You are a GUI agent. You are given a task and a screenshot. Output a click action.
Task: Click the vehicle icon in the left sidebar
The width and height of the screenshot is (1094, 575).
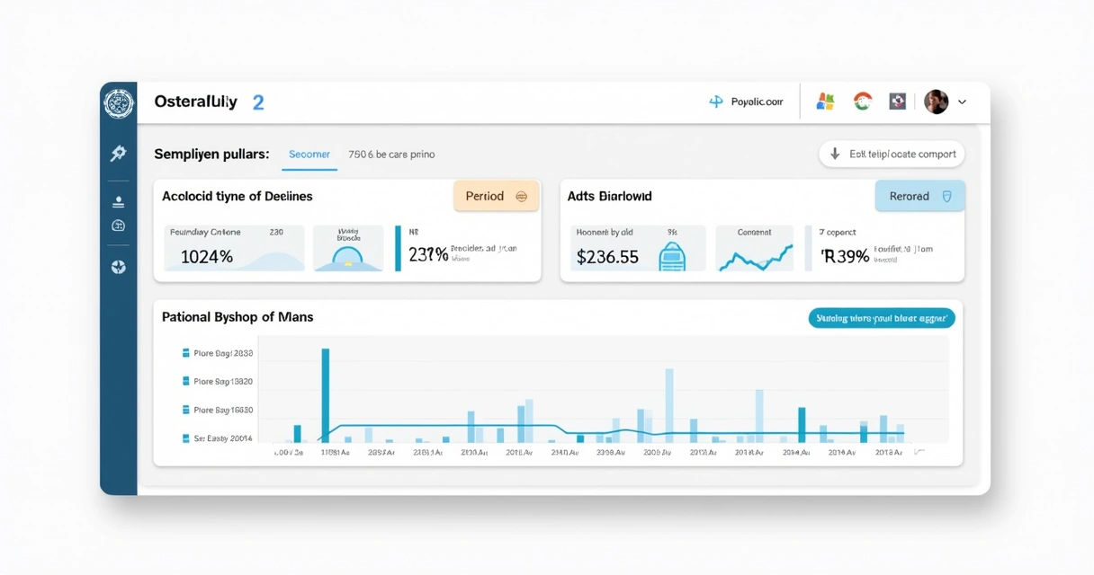coord(118,226)
